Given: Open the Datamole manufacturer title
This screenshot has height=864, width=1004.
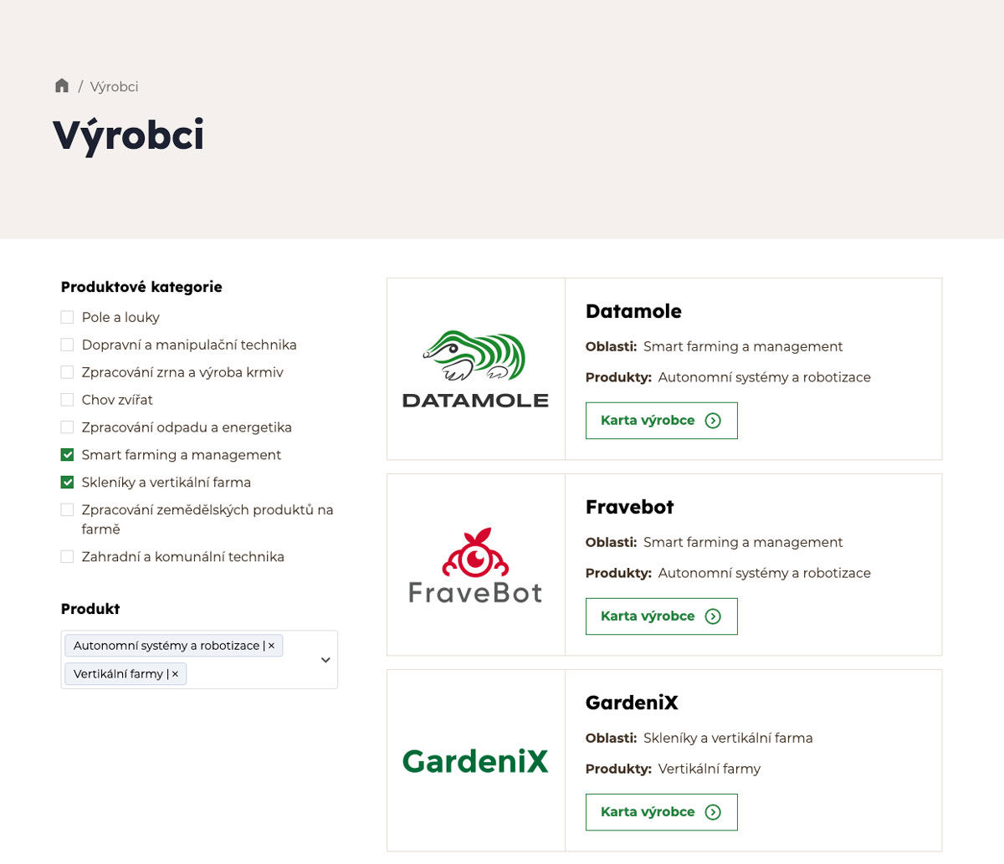Looking at the screenshot, I should [633, 311].
